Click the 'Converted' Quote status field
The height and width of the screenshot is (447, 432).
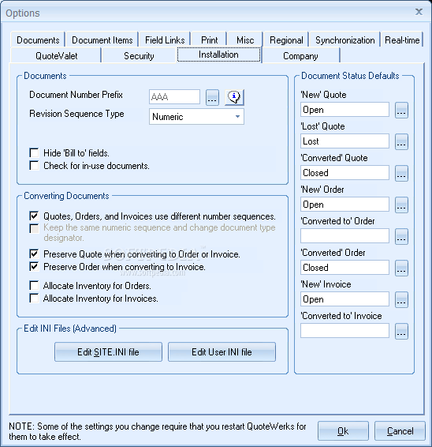(x=344, y=173)
